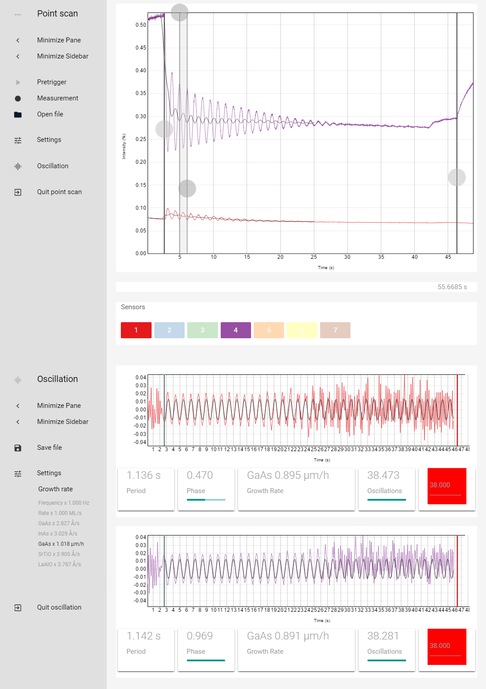Start the Pretrigger playback icon
This screenshot has width=486, height=689.
[x=18, y=82]
